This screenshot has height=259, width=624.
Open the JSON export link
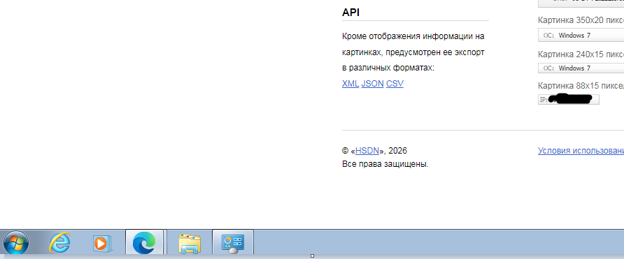tap(372, 84)
